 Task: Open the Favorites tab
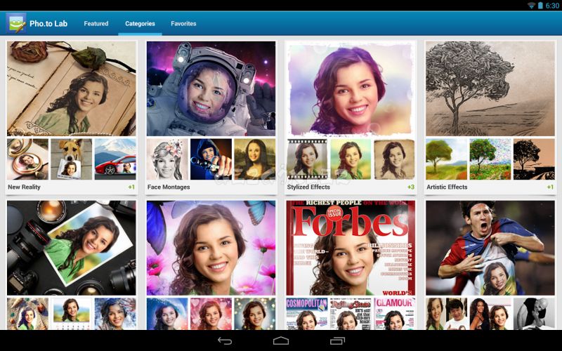click(183, 24)
